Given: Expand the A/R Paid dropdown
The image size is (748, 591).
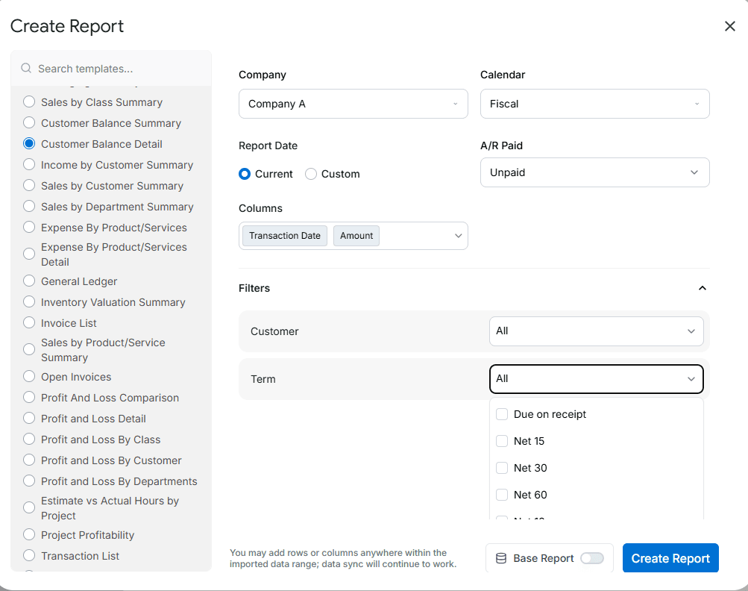Looking at the screenshot, I should click(594, 172).
